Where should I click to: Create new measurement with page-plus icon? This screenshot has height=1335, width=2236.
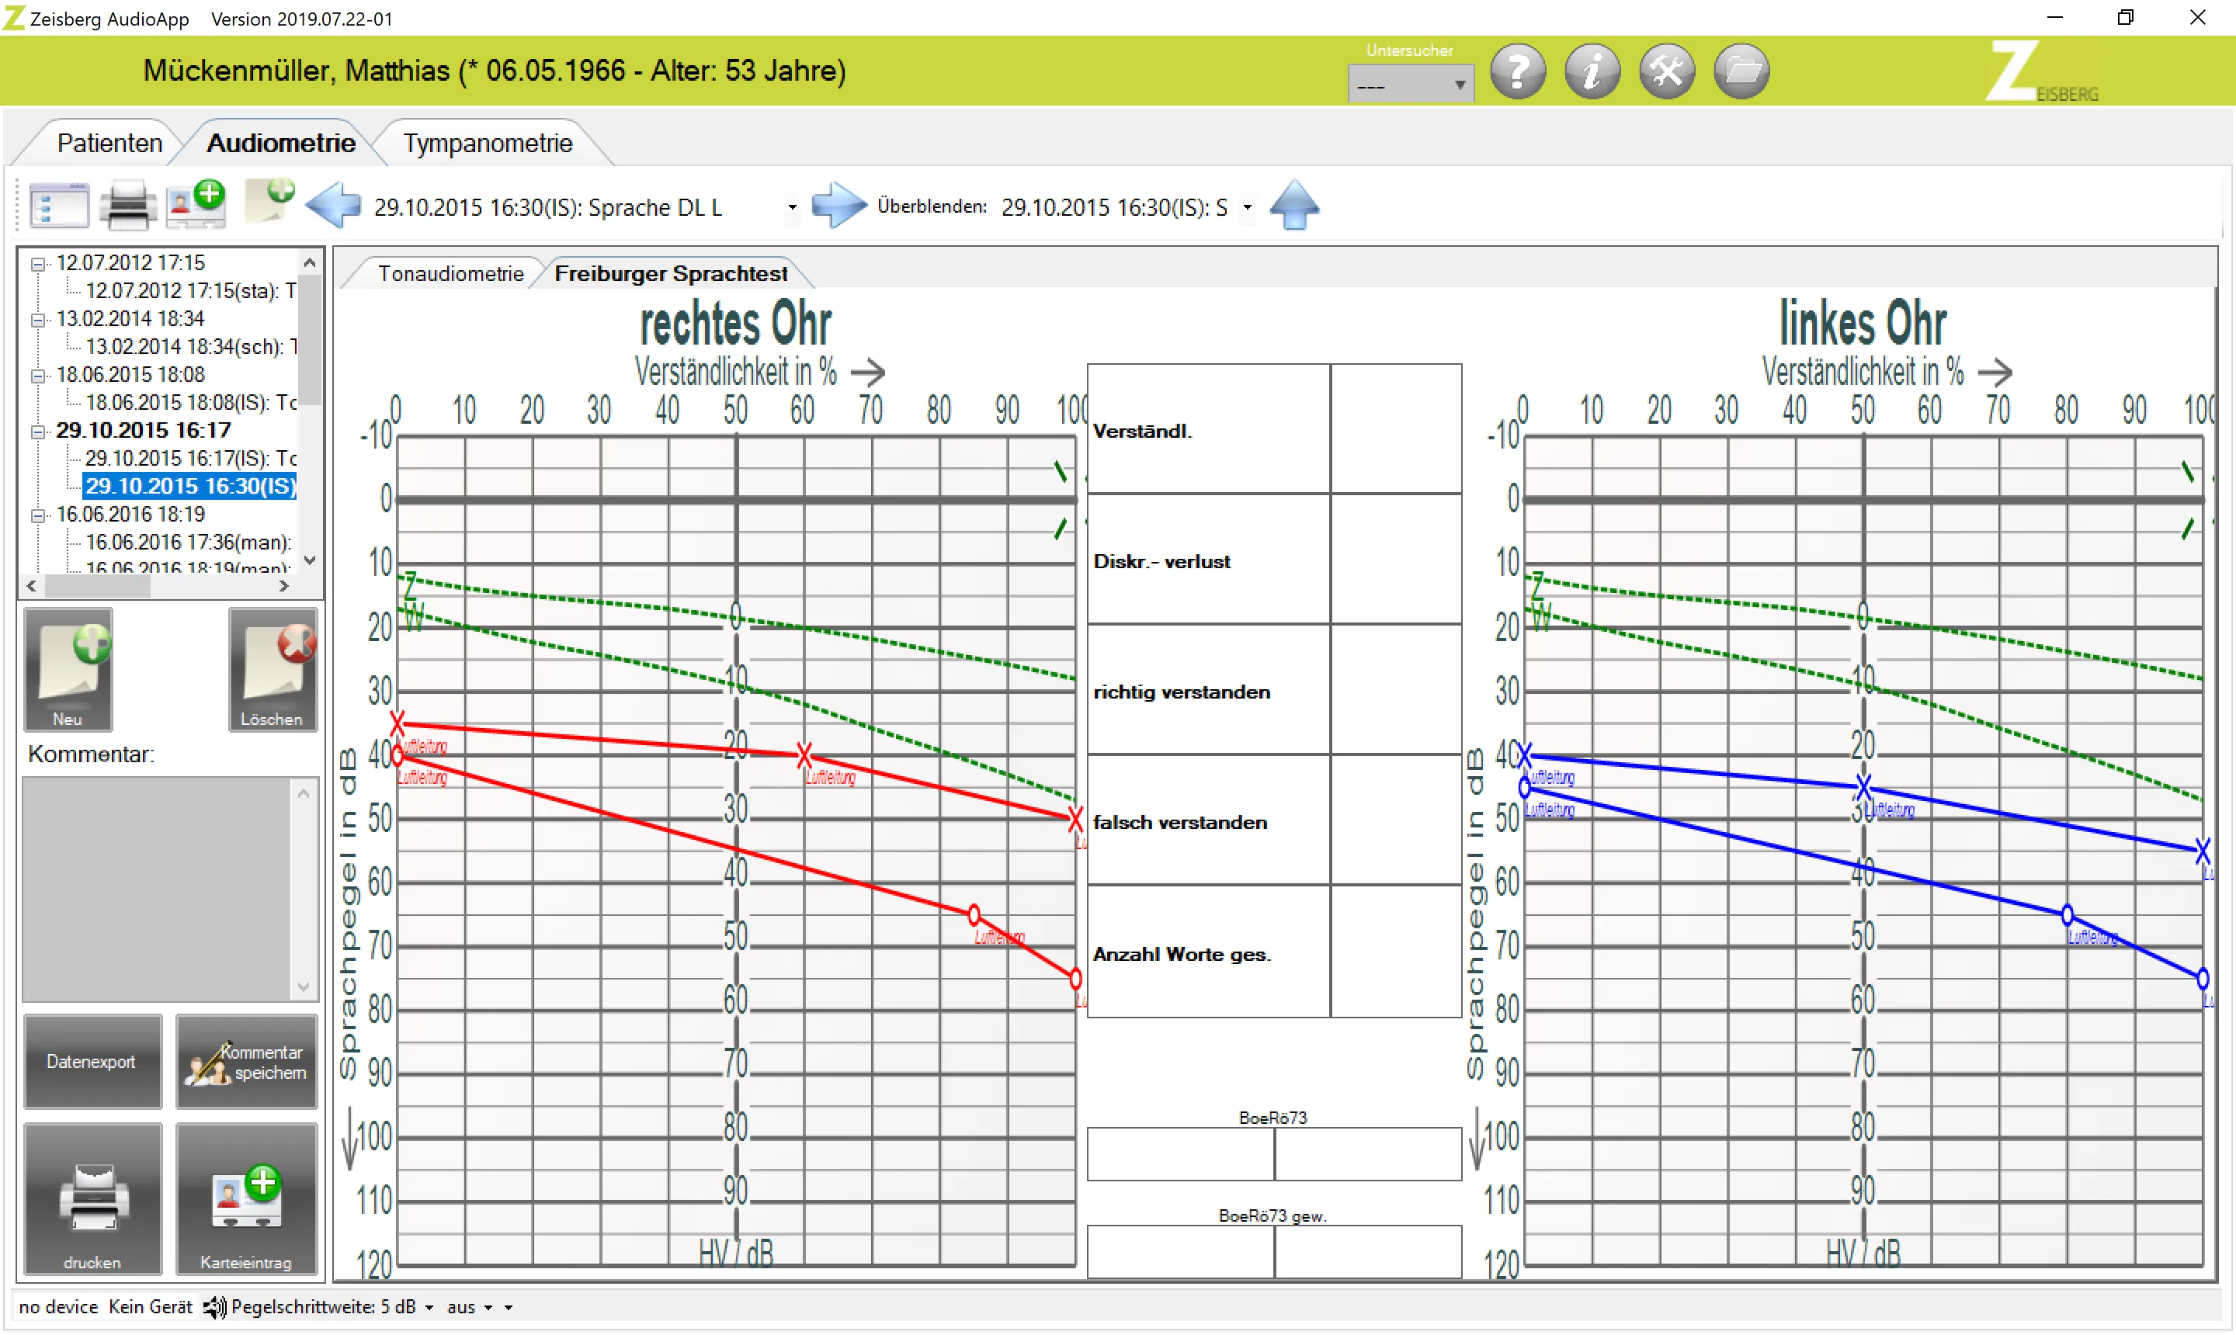point(267,204)
